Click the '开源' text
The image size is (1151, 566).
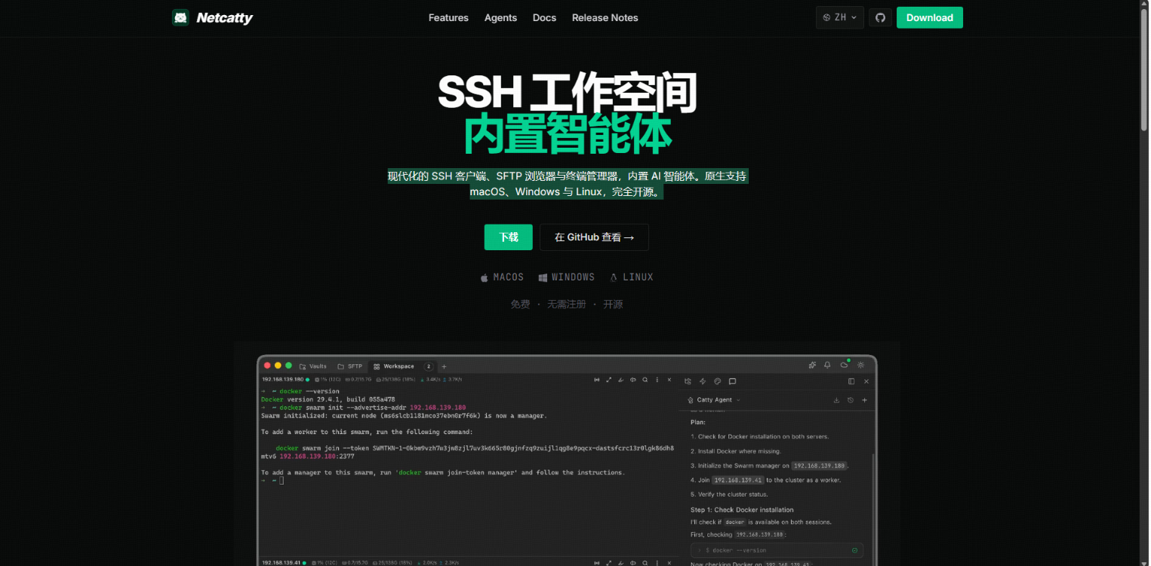pos(613,304)
